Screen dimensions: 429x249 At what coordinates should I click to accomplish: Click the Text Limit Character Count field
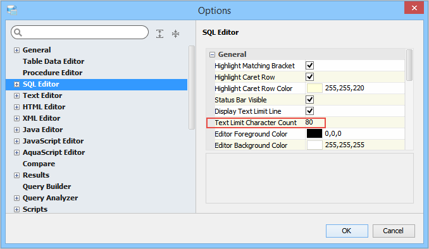(x=355, y=123)
